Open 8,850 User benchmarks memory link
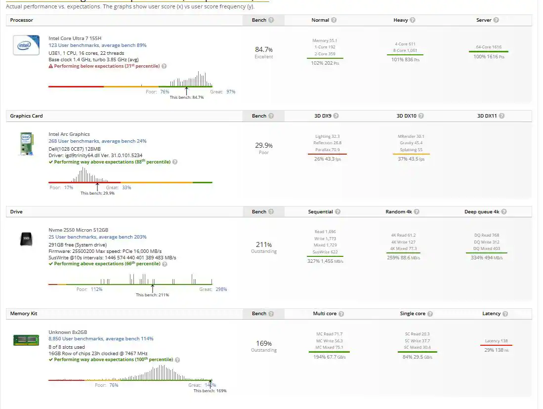 point(101,339)
